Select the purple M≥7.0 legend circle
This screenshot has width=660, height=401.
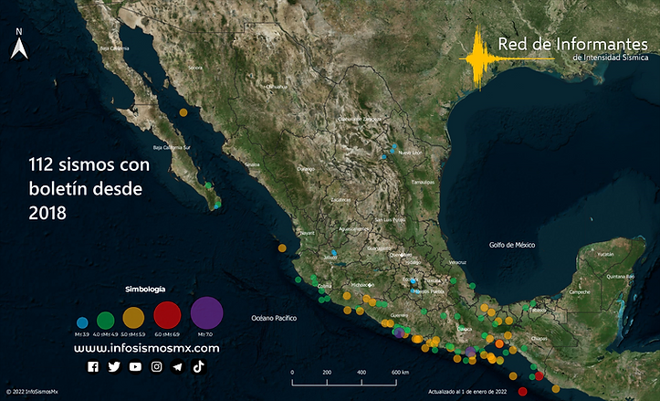[x=207, y=311]
